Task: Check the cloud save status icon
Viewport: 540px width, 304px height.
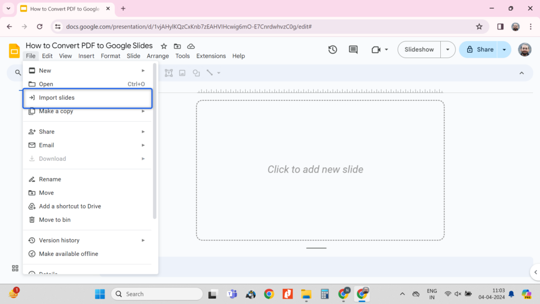Action: [x=191, y=46]
